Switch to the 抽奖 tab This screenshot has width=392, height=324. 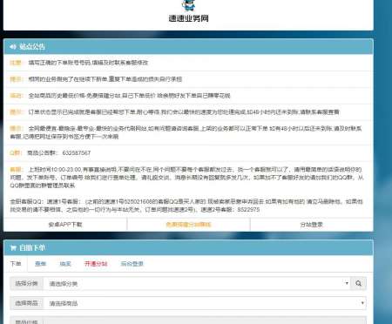coord(65,264)
